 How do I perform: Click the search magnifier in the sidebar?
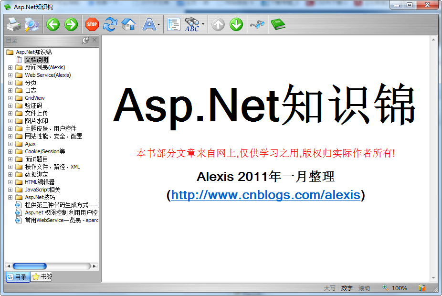[x=86, y=40]
